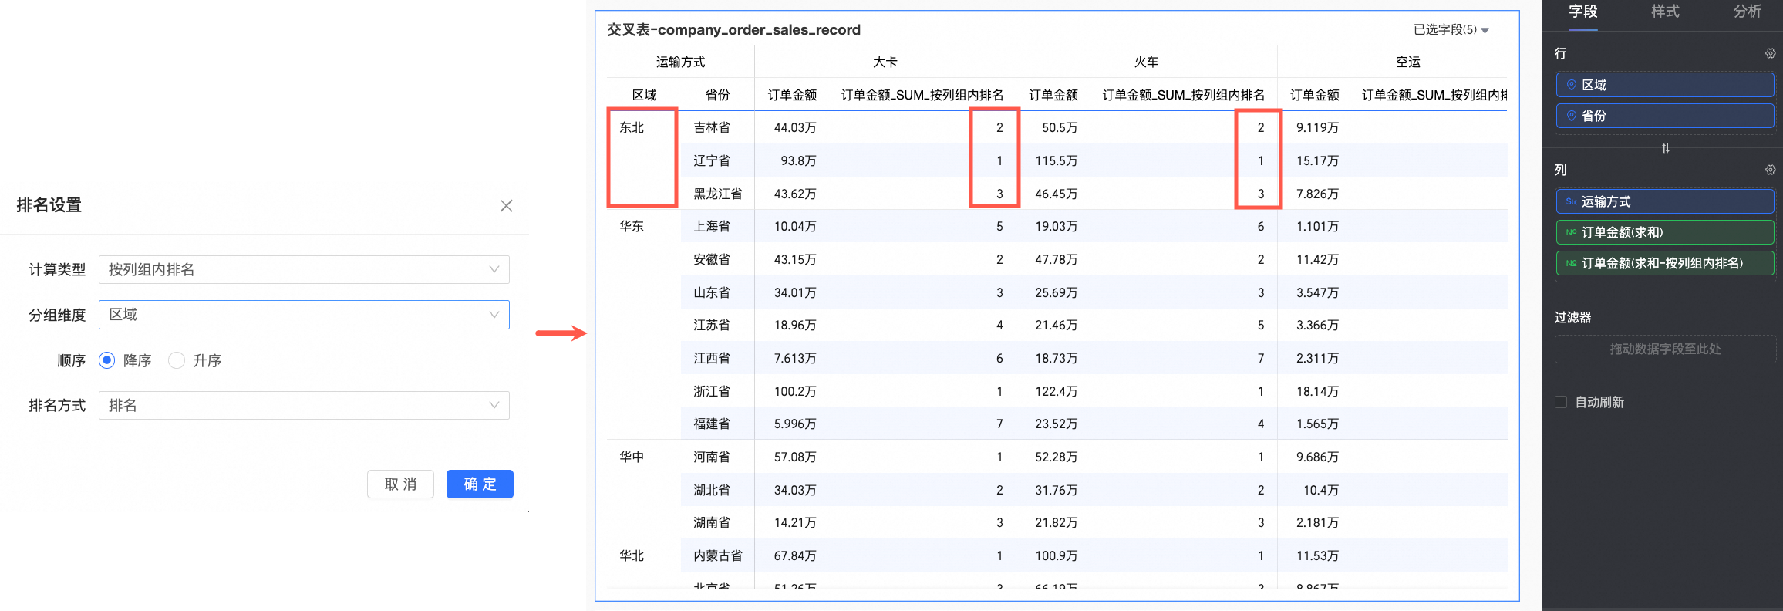Select the 区域 field in rows
The width and height of the screenshot is (1783, 611).
(x=1665, y=85)
